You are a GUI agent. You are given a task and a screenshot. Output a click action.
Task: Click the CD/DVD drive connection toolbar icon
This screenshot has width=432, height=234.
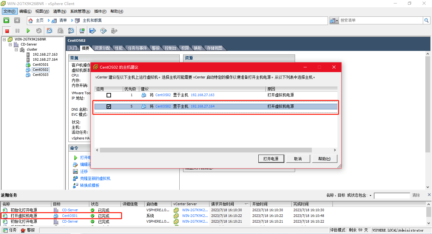pos(103,31)
